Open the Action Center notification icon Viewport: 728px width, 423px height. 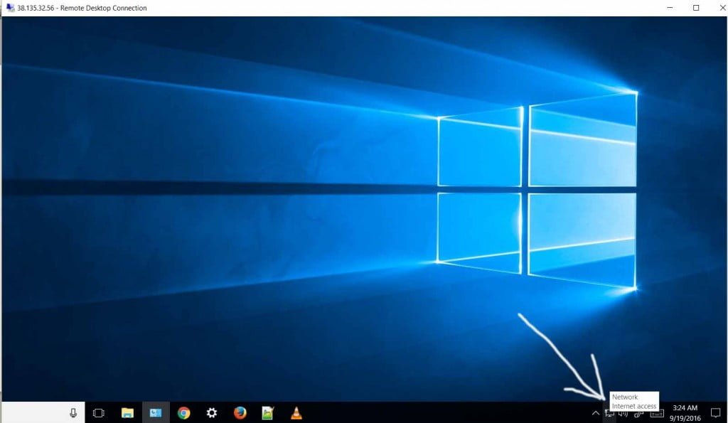point(715,413)
